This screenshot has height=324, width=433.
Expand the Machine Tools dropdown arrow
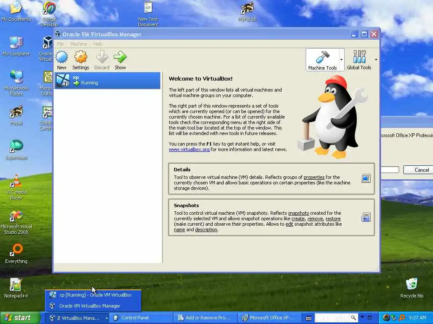coord(342,60)
